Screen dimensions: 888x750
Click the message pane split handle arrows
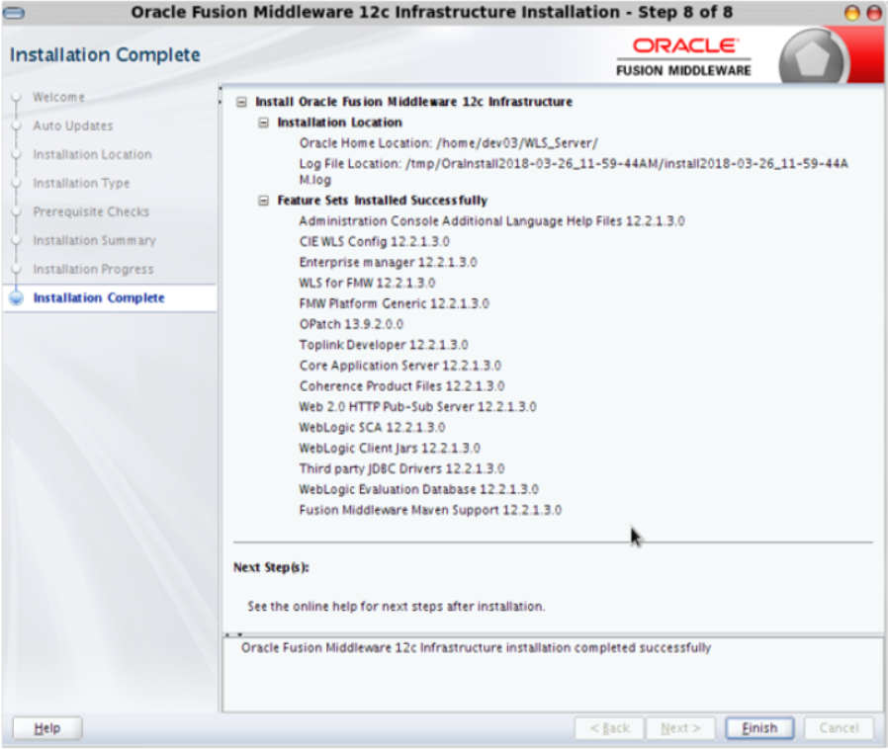(x=234, y=634)
